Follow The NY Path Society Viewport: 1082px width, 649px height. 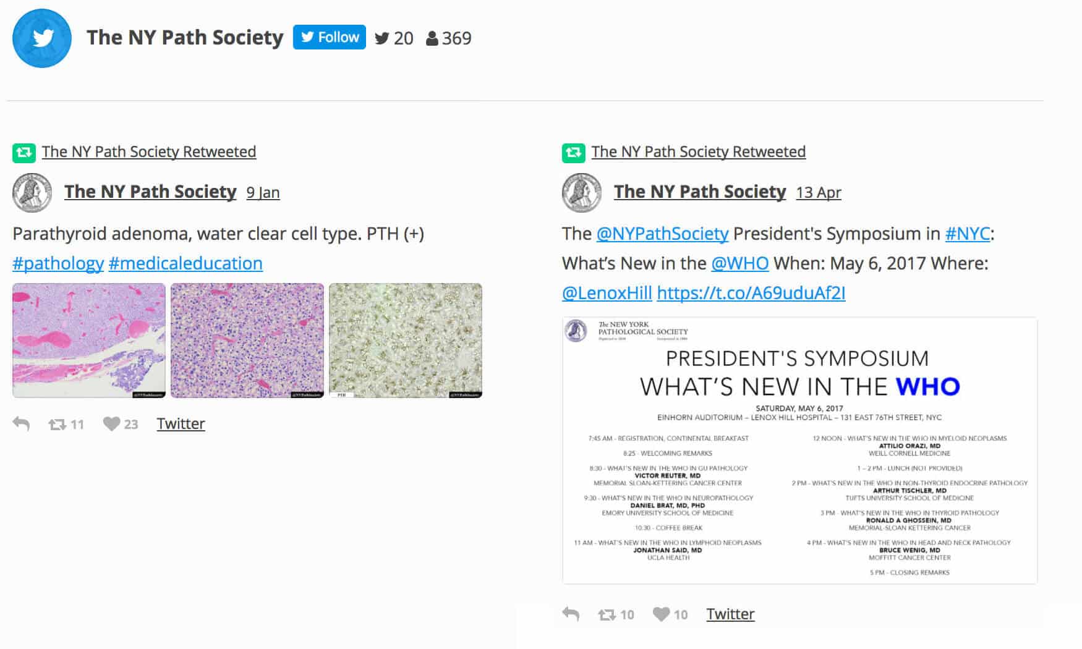coord(329,37)
